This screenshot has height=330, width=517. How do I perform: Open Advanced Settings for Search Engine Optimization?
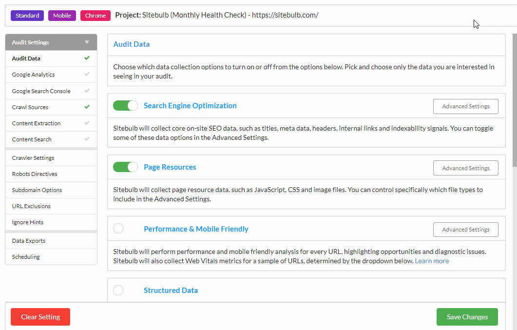tap(465, 106)
